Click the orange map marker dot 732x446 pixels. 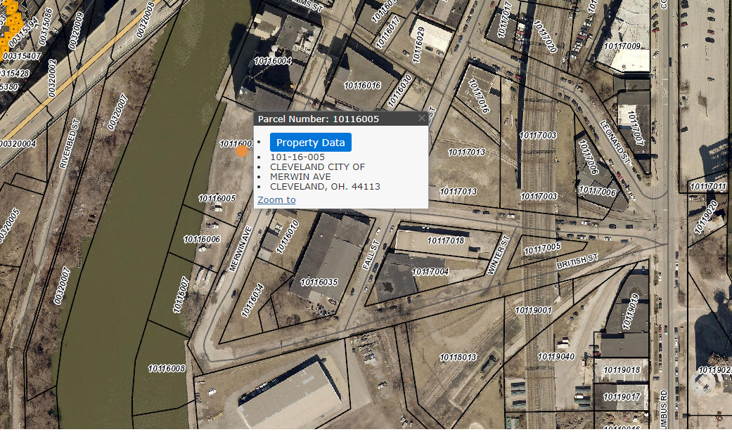click(x=242, y=151)
